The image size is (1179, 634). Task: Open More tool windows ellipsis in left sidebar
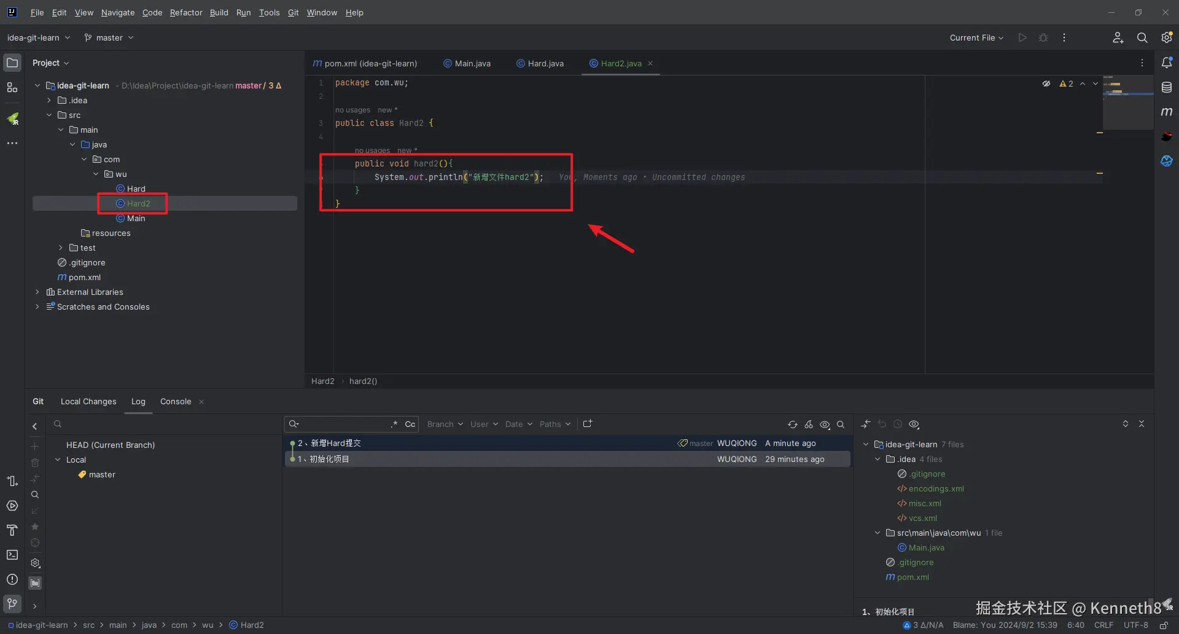click(x=12, y=143)
